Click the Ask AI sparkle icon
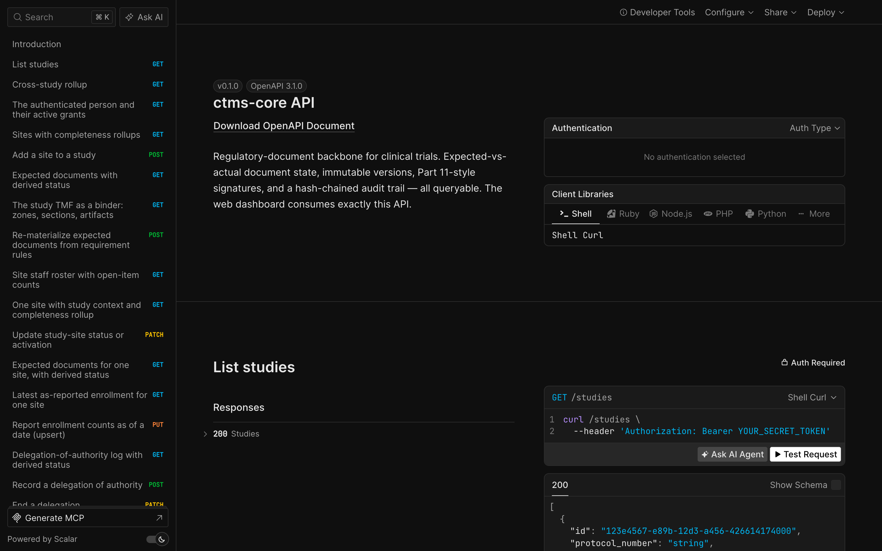 click(129, 17)
